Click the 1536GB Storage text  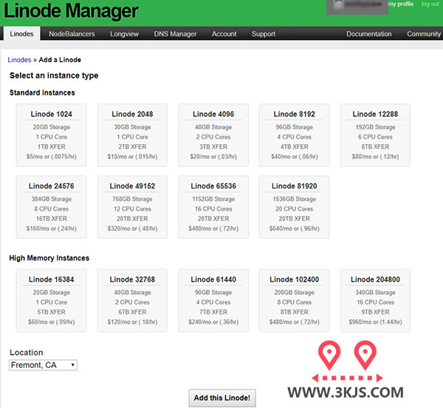coord(295,199)
